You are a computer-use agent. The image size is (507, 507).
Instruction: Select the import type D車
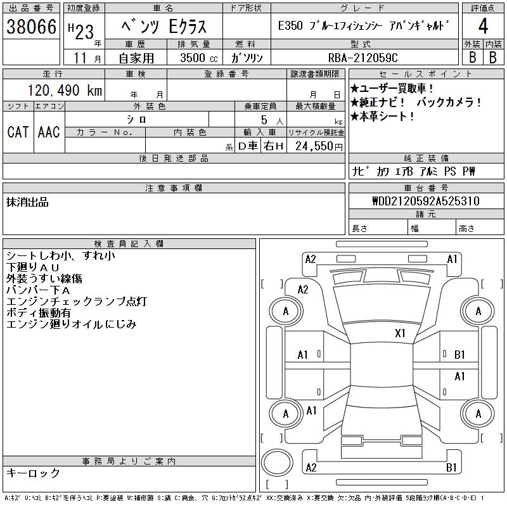[248, 146]
